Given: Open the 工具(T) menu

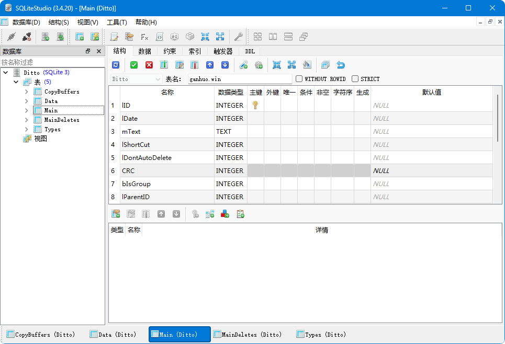Looking at the screenshot, I should tap(116, 22).
